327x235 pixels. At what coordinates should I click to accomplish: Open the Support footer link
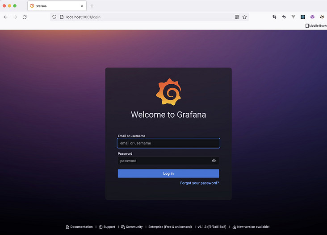point(107,227)
